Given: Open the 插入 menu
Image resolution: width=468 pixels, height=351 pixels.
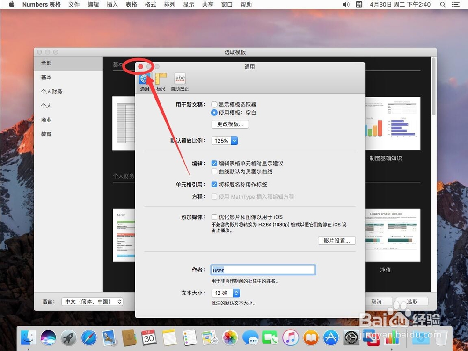Looking at the screenshot, I should point(112,5).
